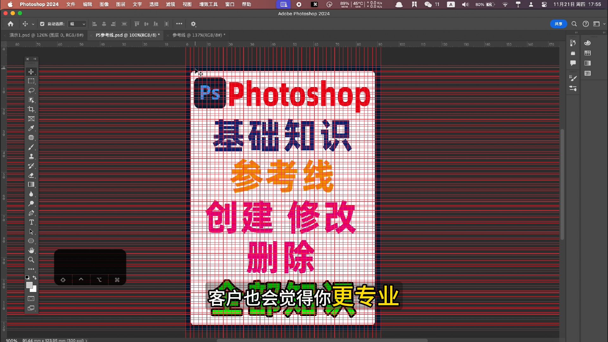Viewport: 608px width, 342px height.
Task: Select the Horizontal Type tool
Action: point(31,222)
